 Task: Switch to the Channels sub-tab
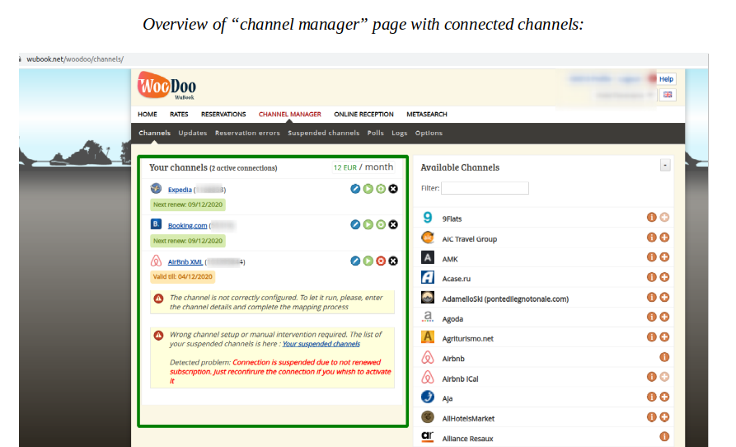pos(154,133)
